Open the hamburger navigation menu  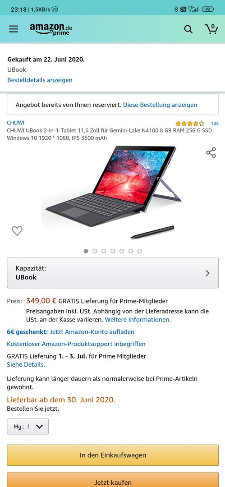(14, 29)
